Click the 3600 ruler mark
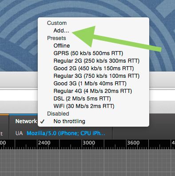 pyautogui.click(x=133, y=143)
